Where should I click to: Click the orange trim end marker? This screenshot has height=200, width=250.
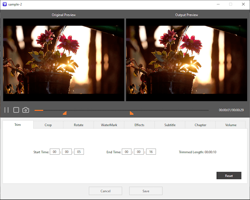click(x=131, y=113)
